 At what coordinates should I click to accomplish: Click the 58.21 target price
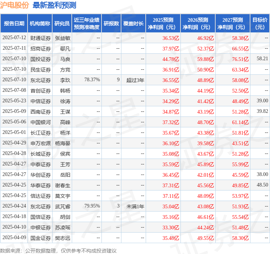[262, 59]
